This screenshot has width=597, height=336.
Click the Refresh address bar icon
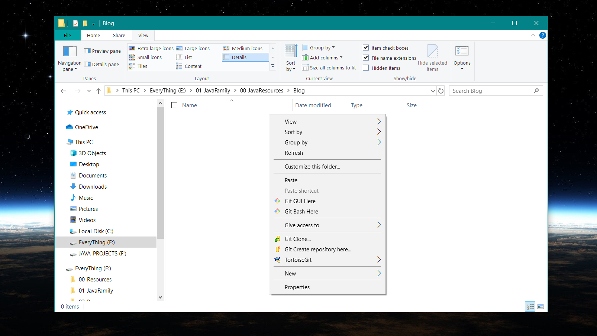[441, 91]
